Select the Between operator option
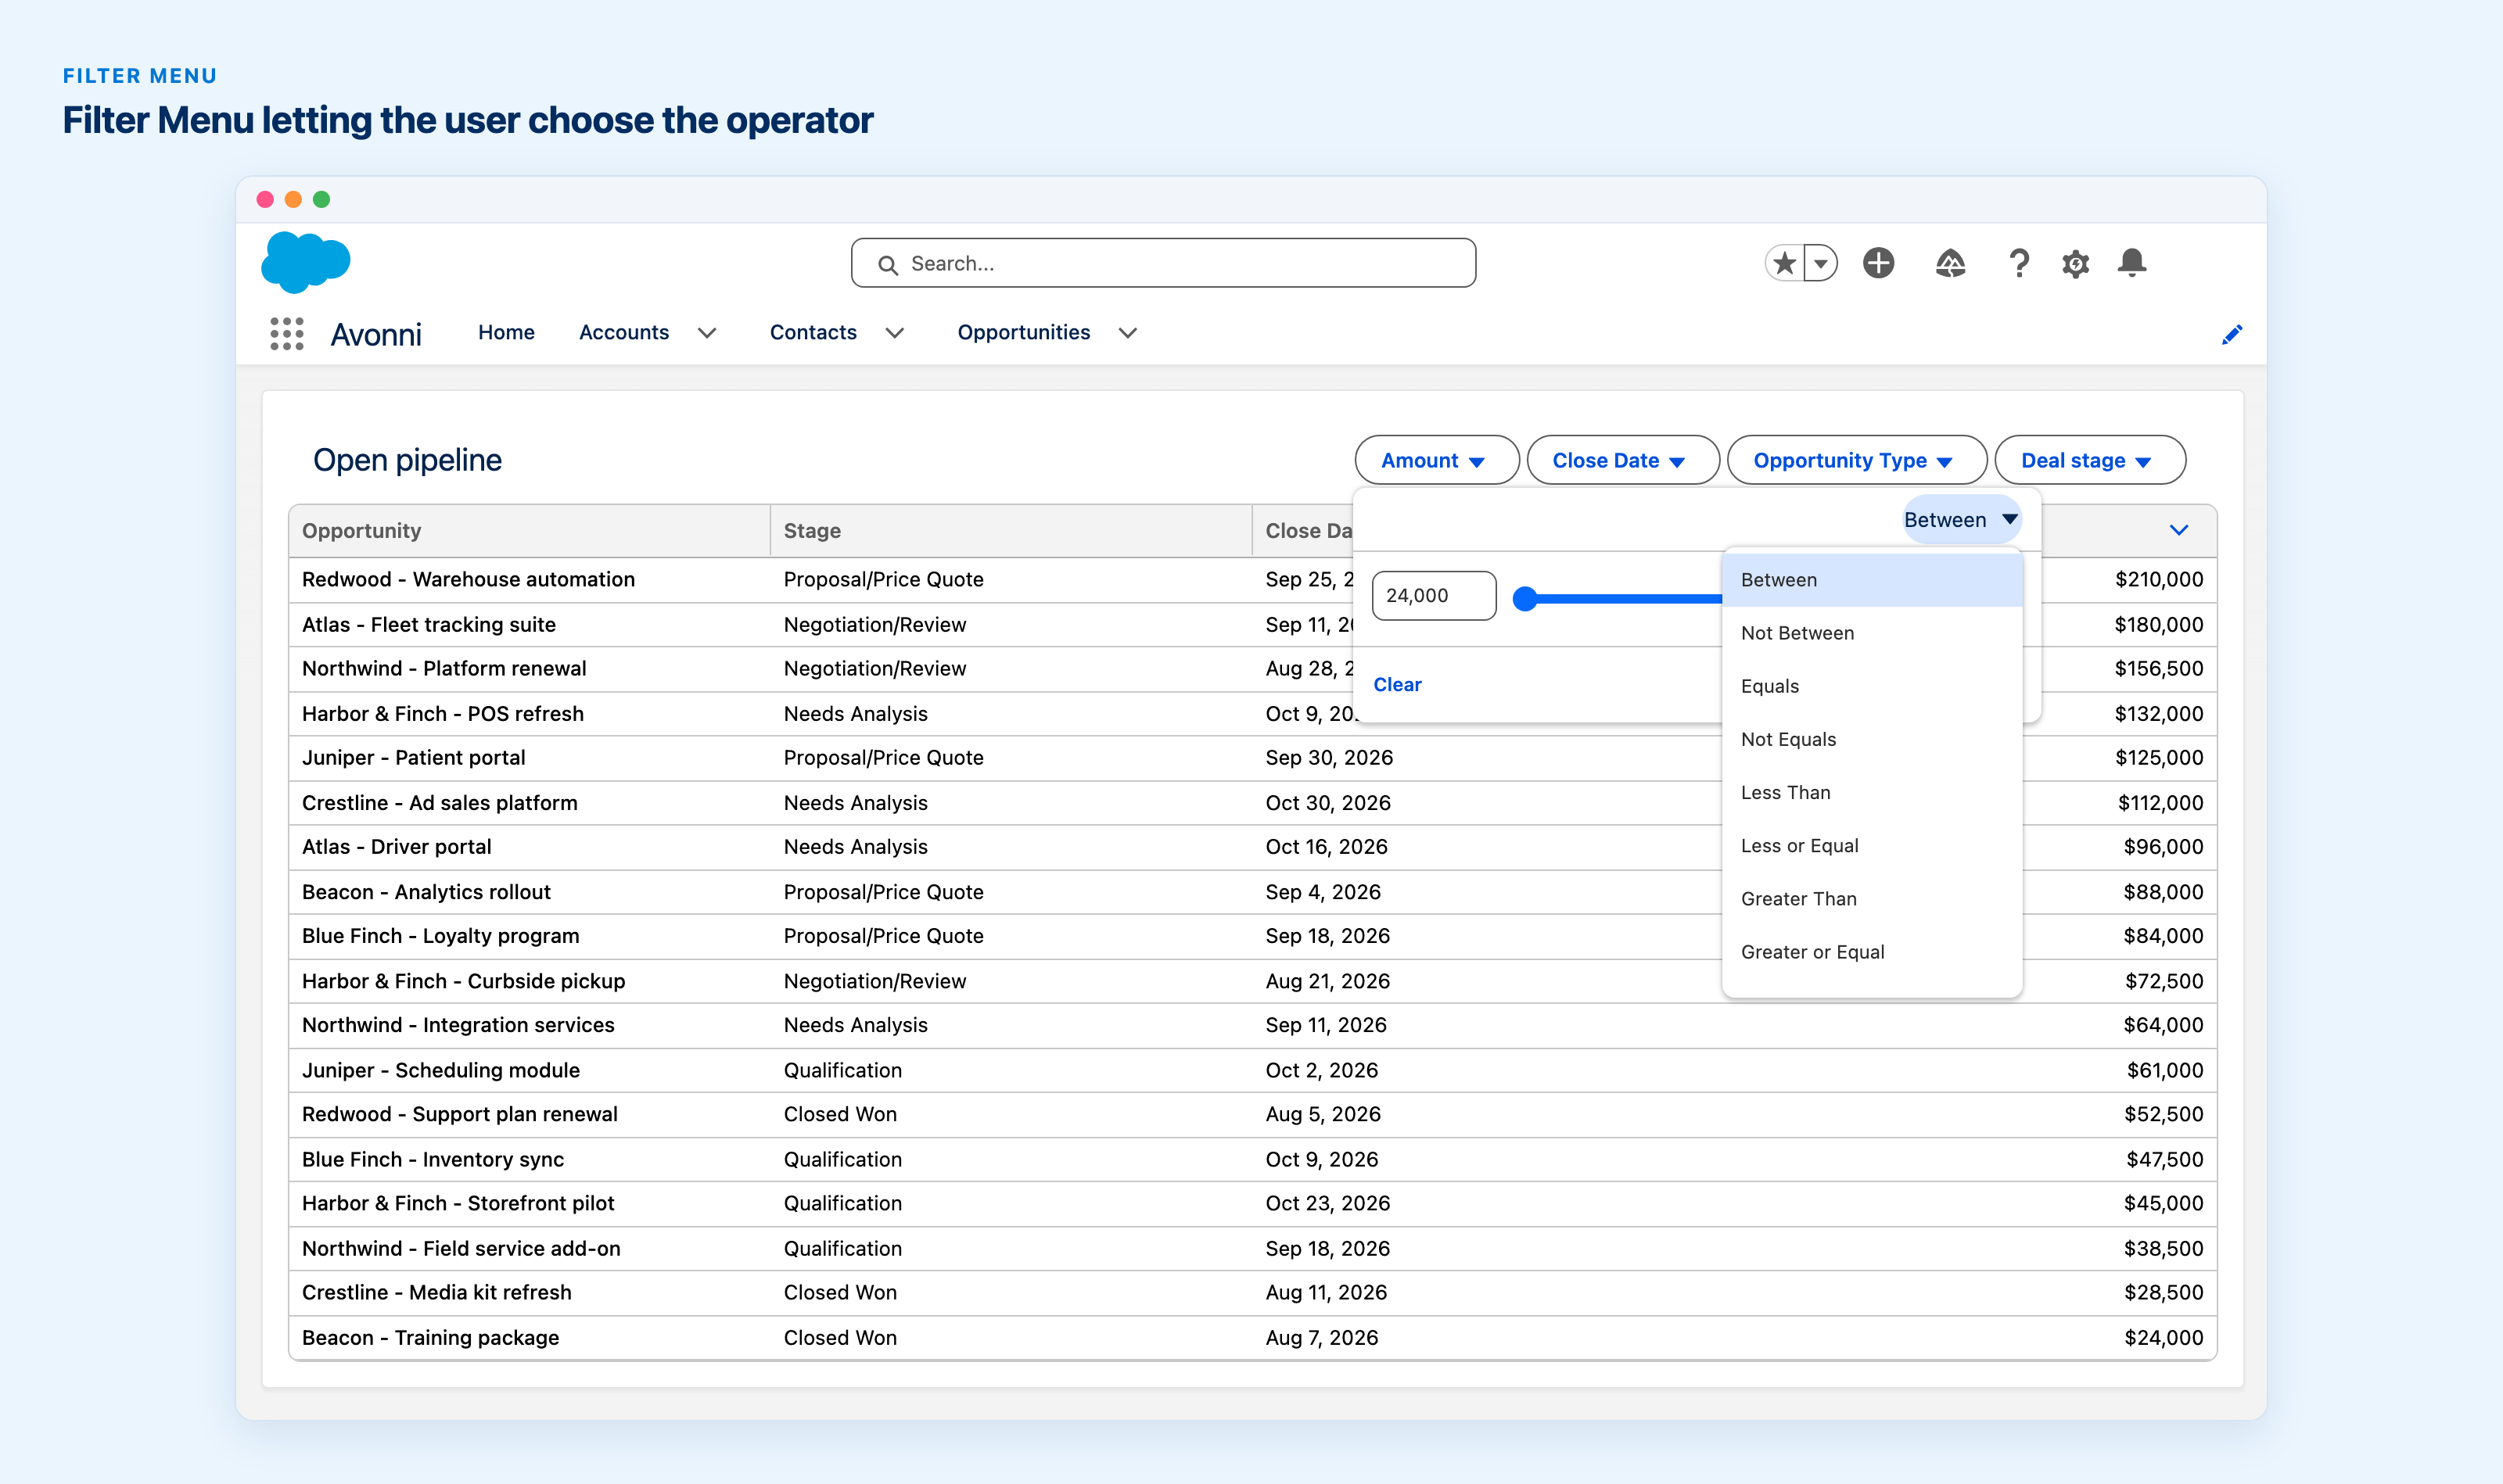 1872,580
